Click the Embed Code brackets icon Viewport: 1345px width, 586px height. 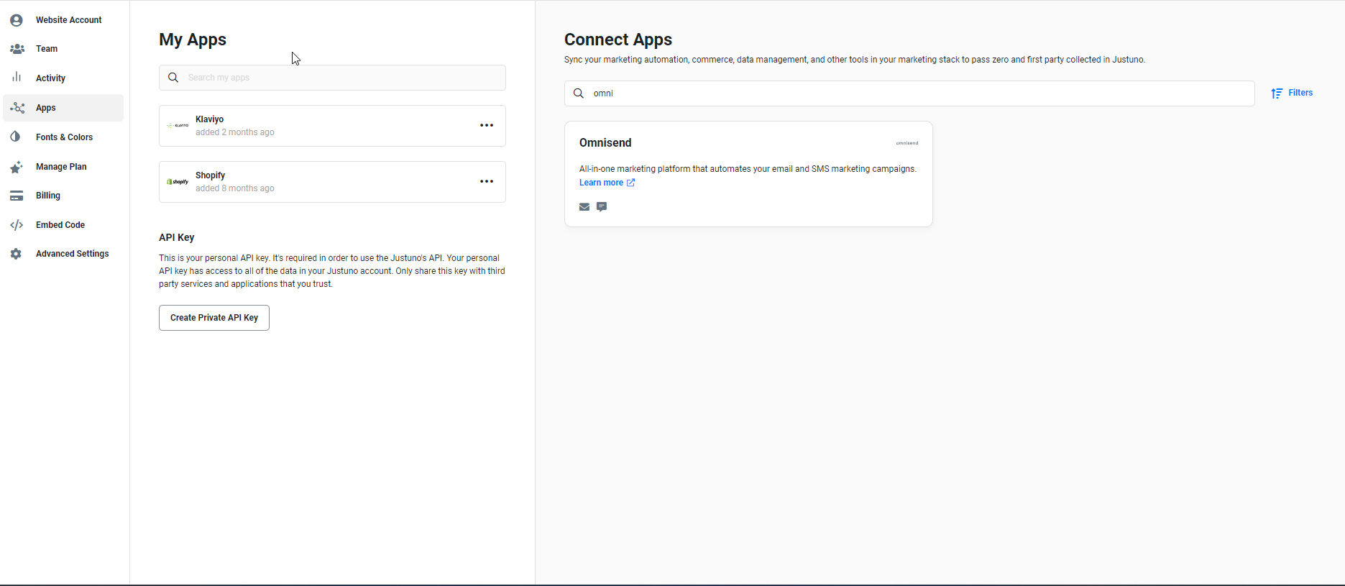coord(17,225)
